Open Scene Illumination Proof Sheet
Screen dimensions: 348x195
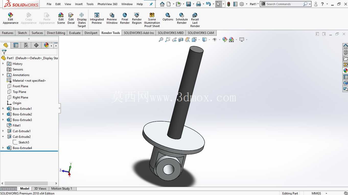coord(152,20)
